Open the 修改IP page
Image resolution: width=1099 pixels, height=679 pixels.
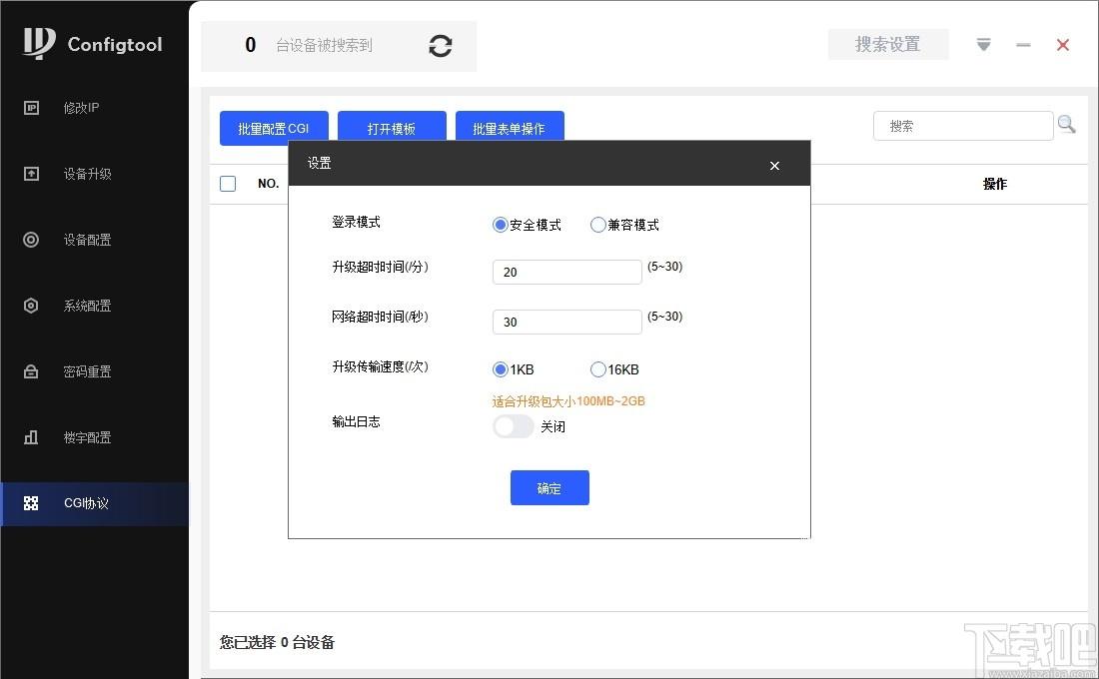tap(81, 107)
